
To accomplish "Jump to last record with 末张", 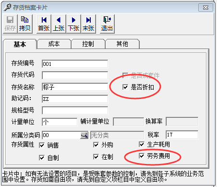I will 88,24.
